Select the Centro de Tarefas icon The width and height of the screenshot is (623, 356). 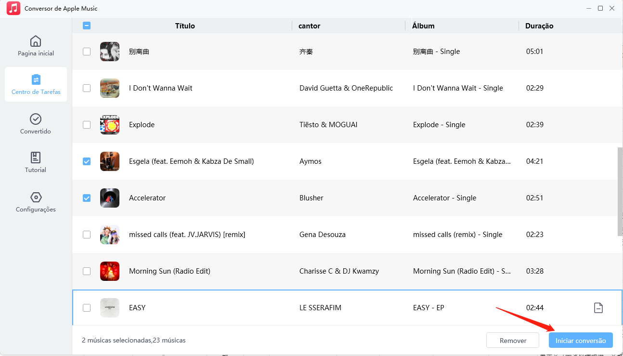pos(36,79)
